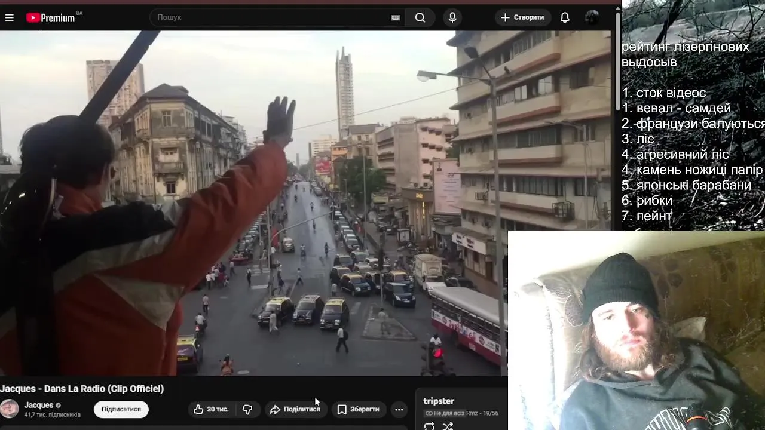The height and width of the screenshot is (430, 765).
Task: Click list item '6. рибки'
Action: (647, 201)
